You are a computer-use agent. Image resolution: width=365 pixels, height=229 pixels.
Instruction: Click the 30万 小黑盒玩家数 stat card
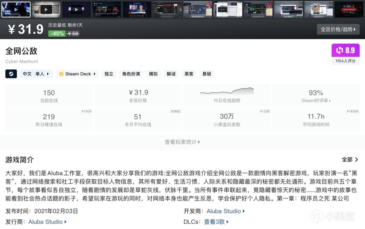[x=227, y=119]
